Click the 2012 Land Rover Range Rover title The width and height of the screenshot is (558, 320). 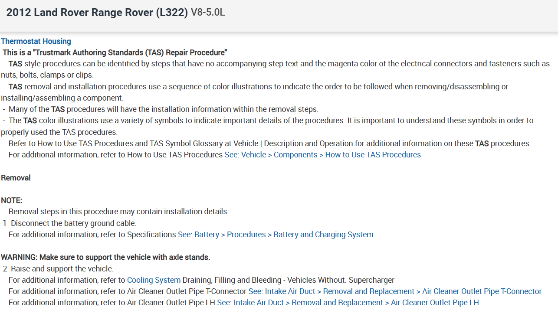click(x=97, y=13)
